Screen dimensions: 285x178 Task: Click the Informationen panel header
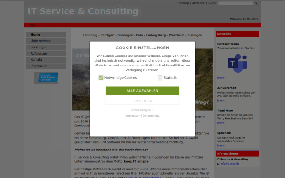tap(237, 154)
